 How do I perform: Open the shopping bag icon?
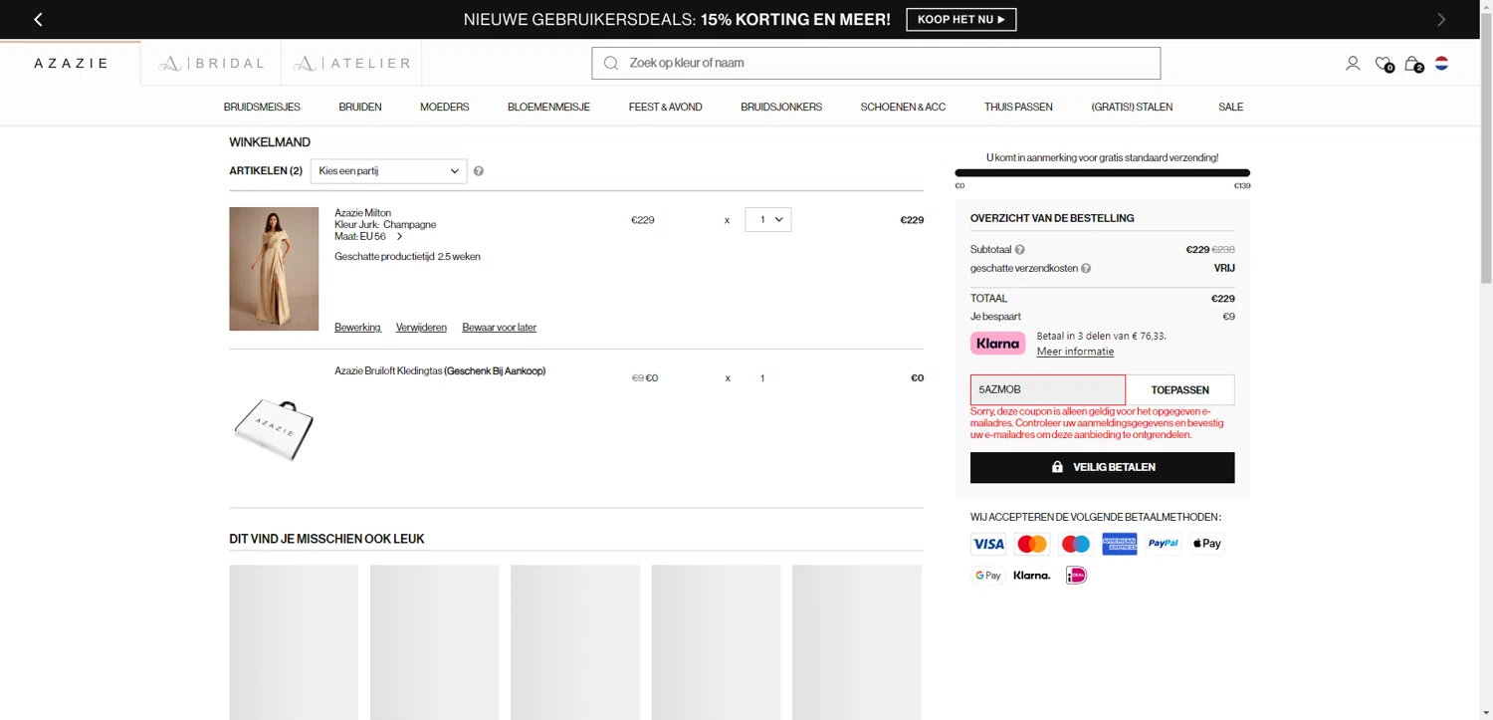[1412, 64]
